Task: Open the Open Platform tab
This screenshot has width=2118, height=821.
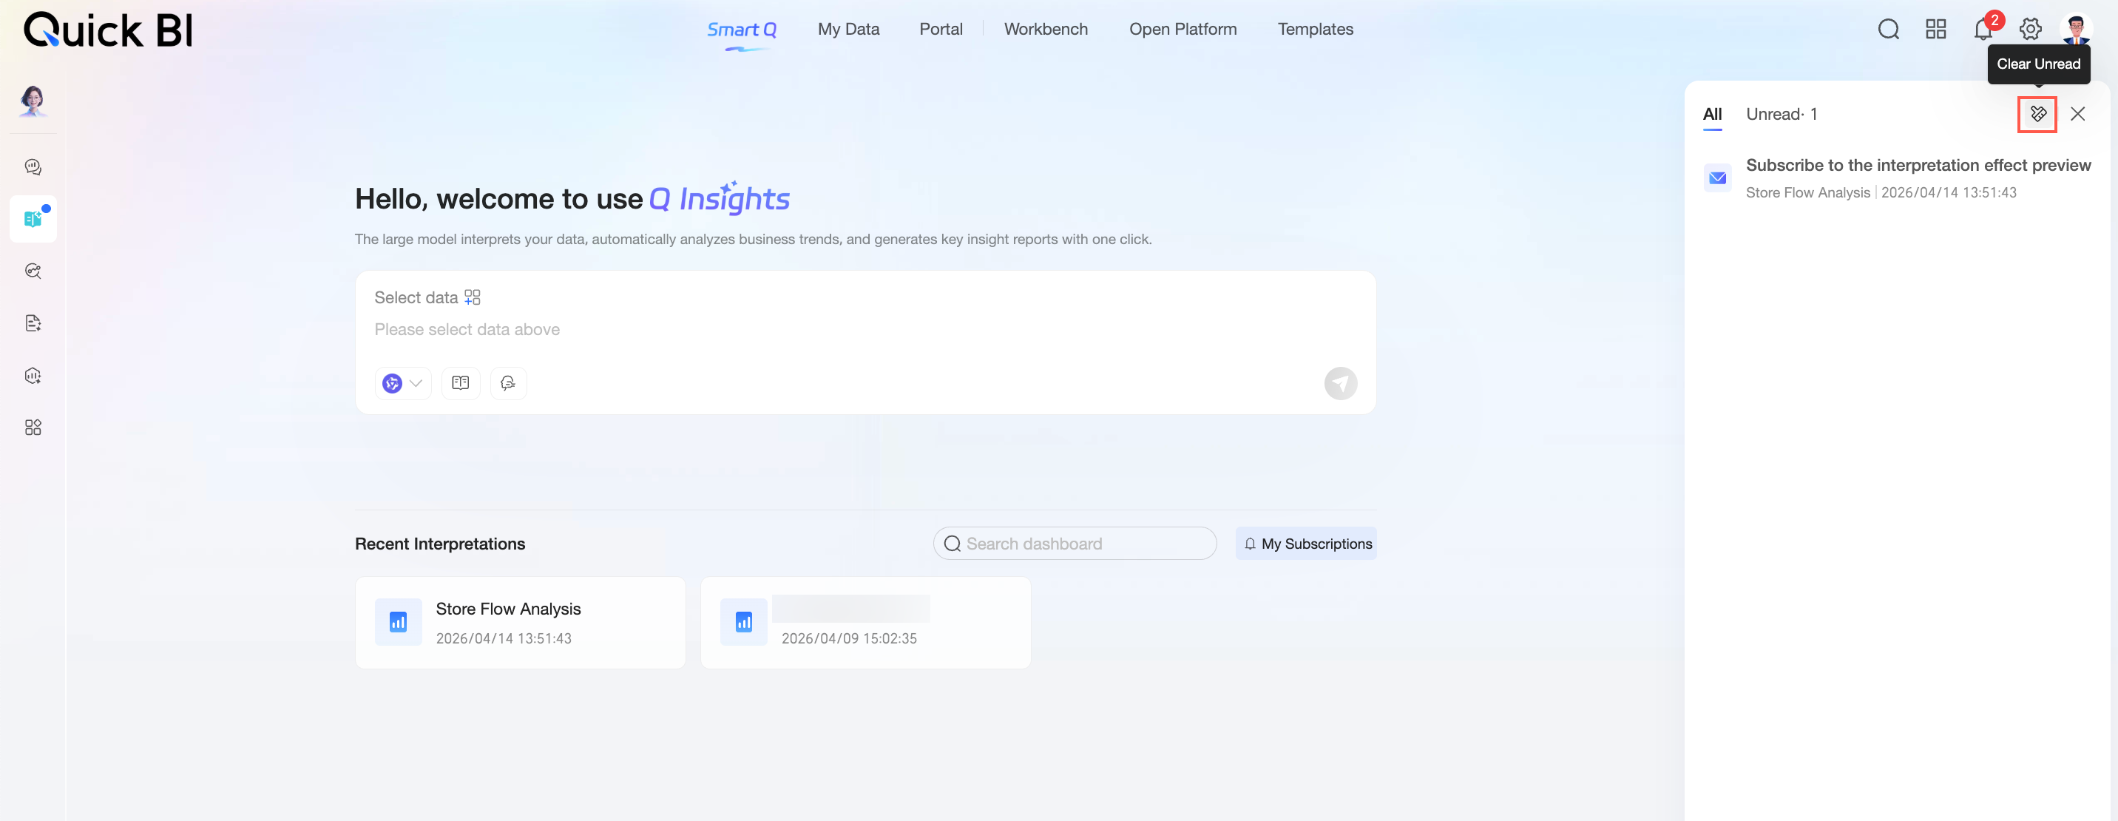Action: [1183, 30]
